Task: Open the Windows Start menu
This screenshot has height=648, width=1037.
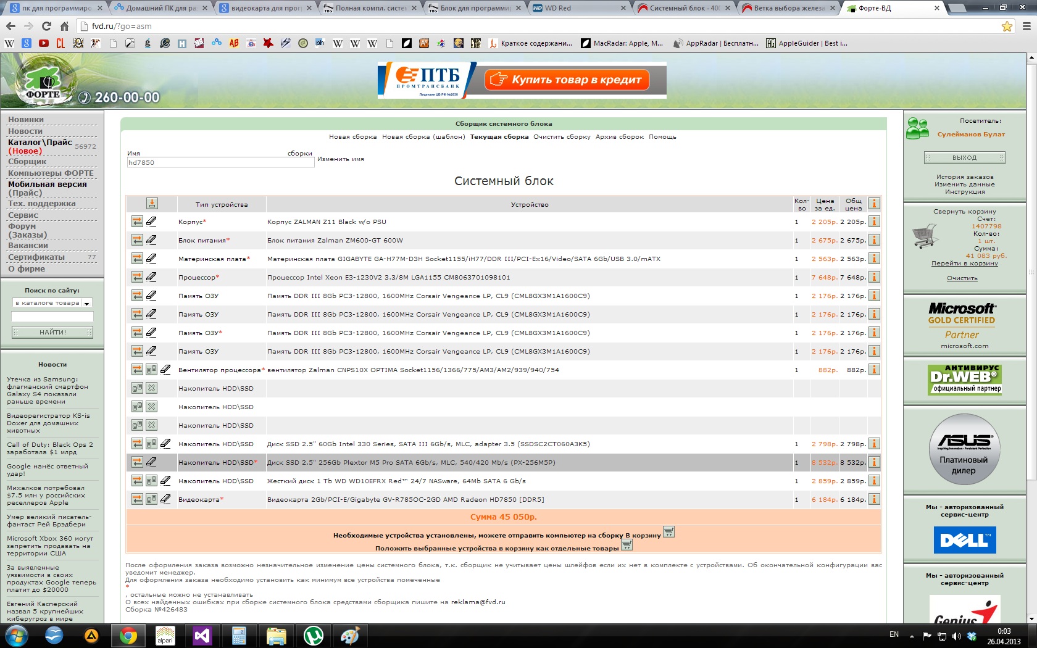Action: (x=17, y=635)
